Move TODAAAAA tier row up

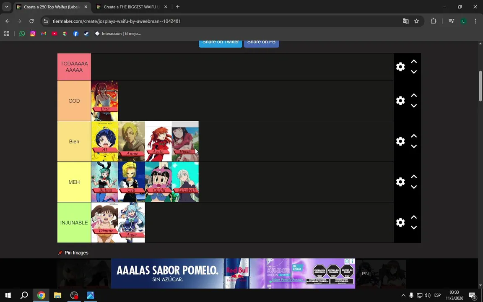click(414, 62)
